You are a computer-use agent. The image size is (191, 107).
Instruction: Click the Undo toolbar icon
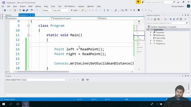32,10
